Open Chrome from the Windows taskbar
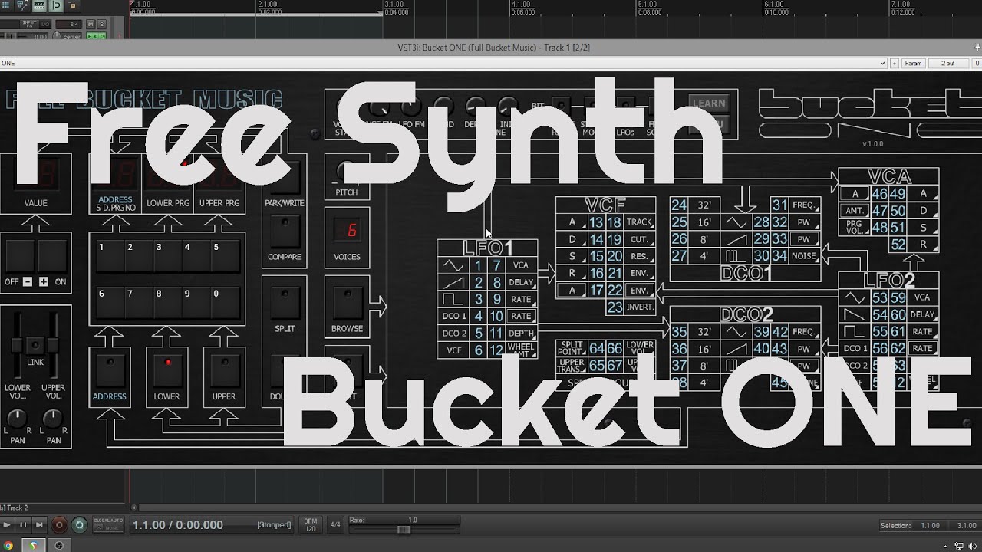 7,545
